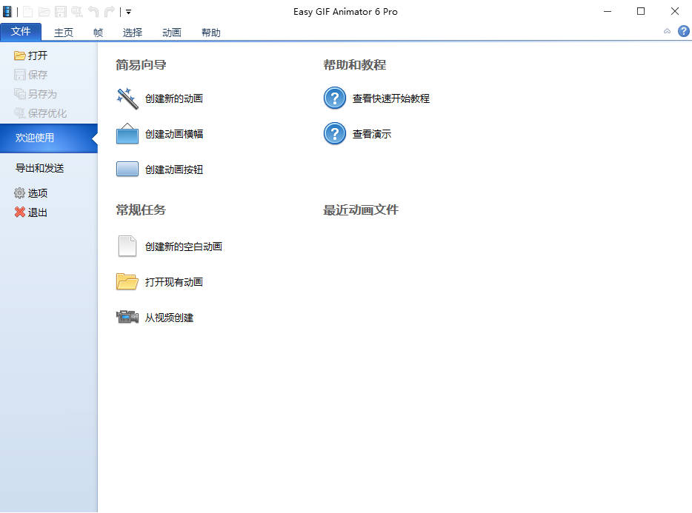Image resolution: width=692 pixels, height=513 pixels.
Task: Minimize the application window
Action: (608, 11)
